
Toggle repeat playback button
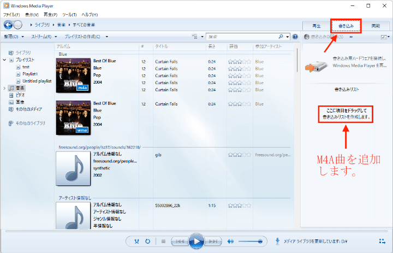point(147,242)
